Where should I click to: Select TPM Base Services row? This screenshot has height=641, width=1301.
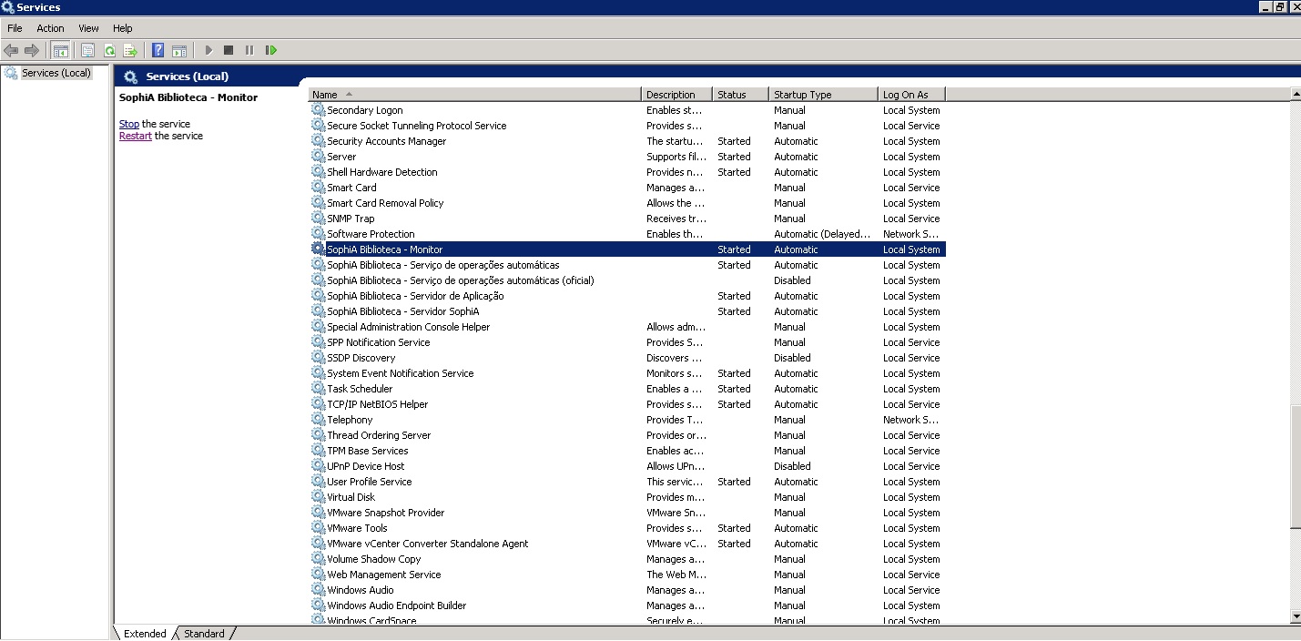(627, 451)
